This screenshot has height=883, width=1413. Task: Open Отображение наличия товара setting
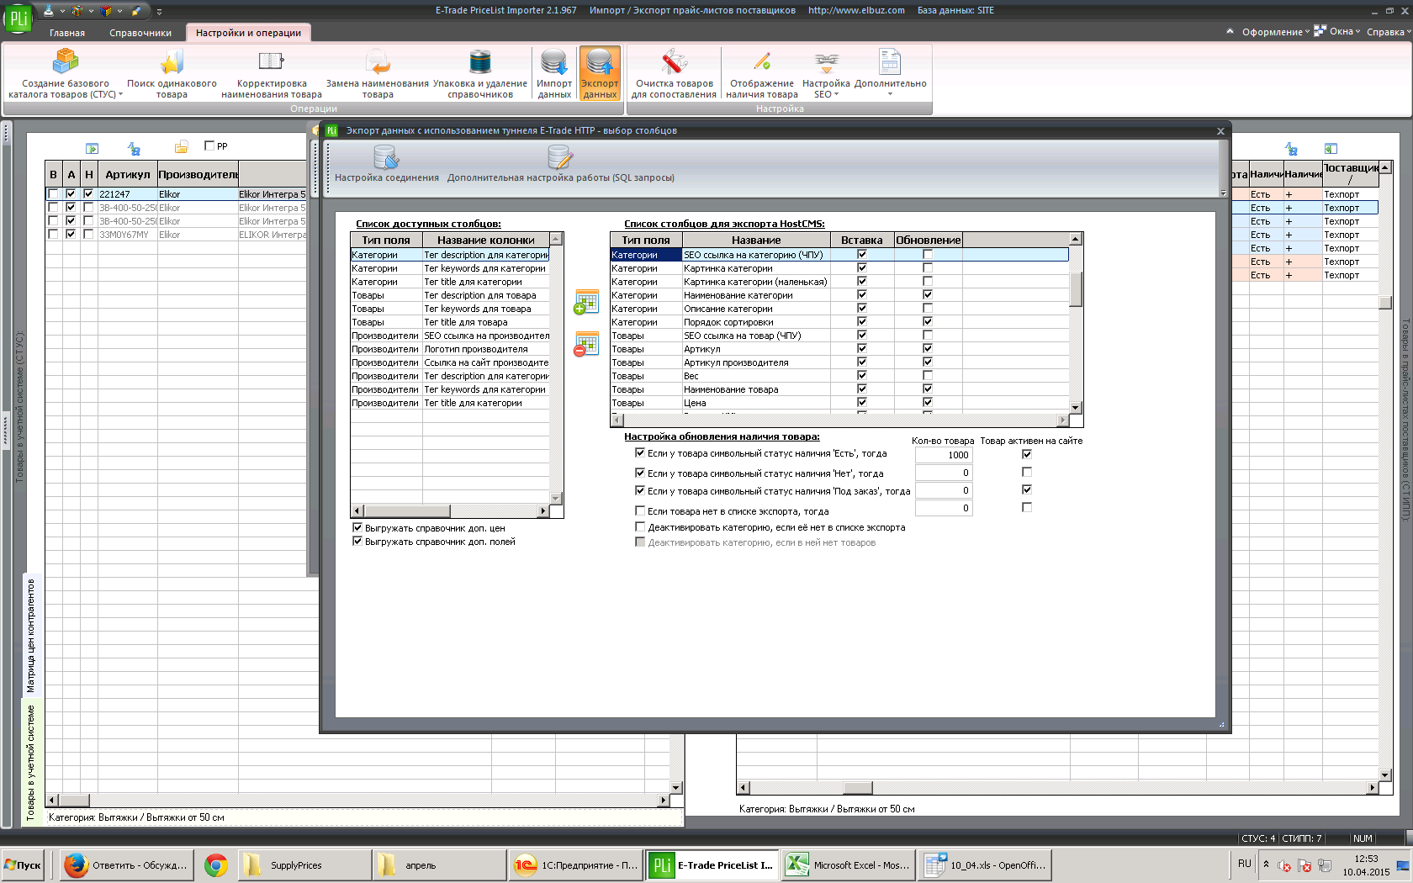pyautogui.click(x=762, y=73)
